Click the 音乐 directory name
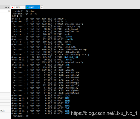 [67, 111]
